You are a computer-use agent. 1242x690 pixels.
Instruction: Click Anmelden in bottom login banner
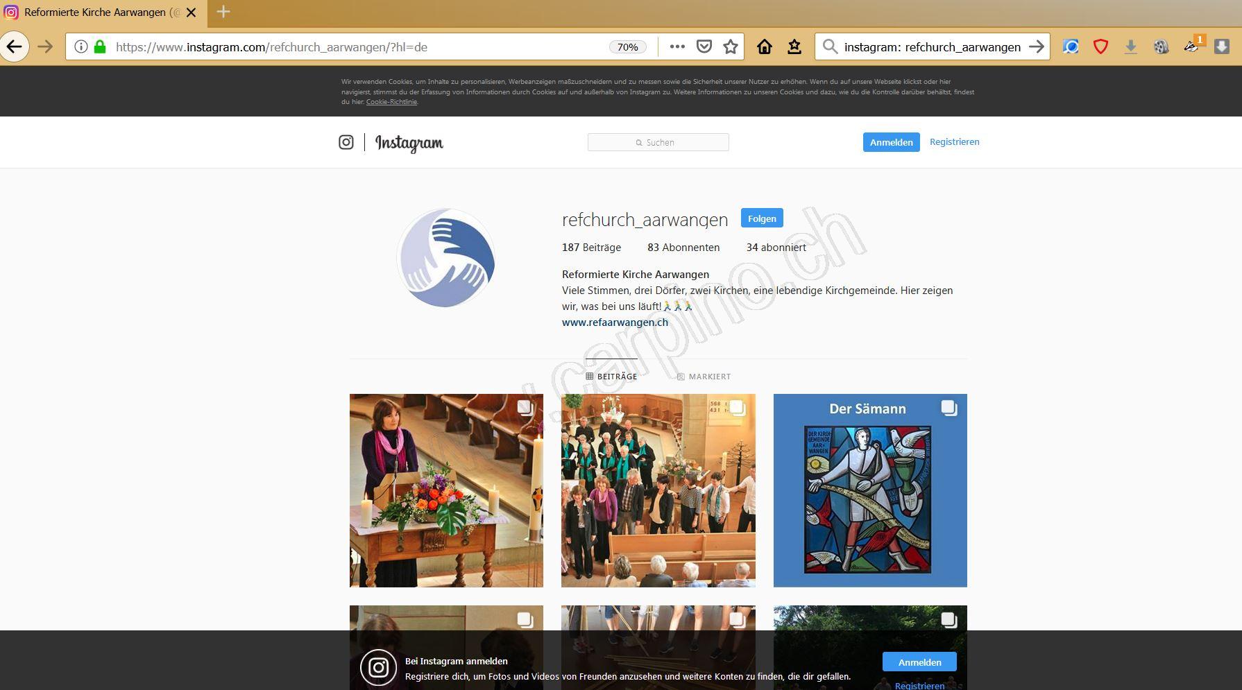(x=919, y=662)
